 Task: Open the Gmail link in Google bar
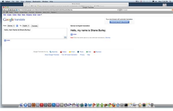click(35, 15)
